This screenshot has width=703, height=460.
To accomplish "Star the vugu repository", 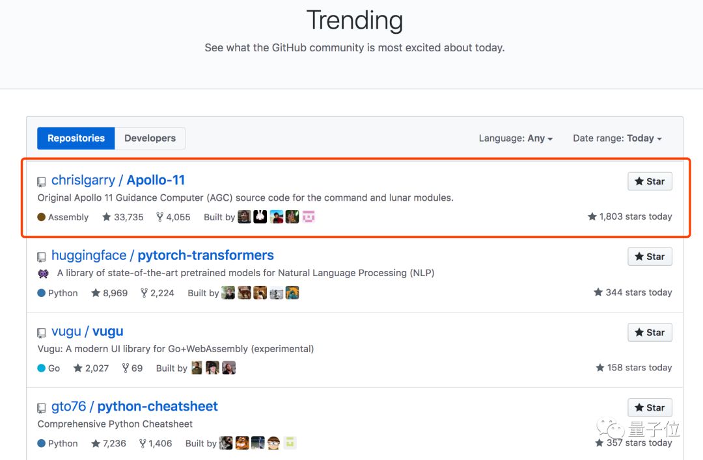I will click(649, 332).
